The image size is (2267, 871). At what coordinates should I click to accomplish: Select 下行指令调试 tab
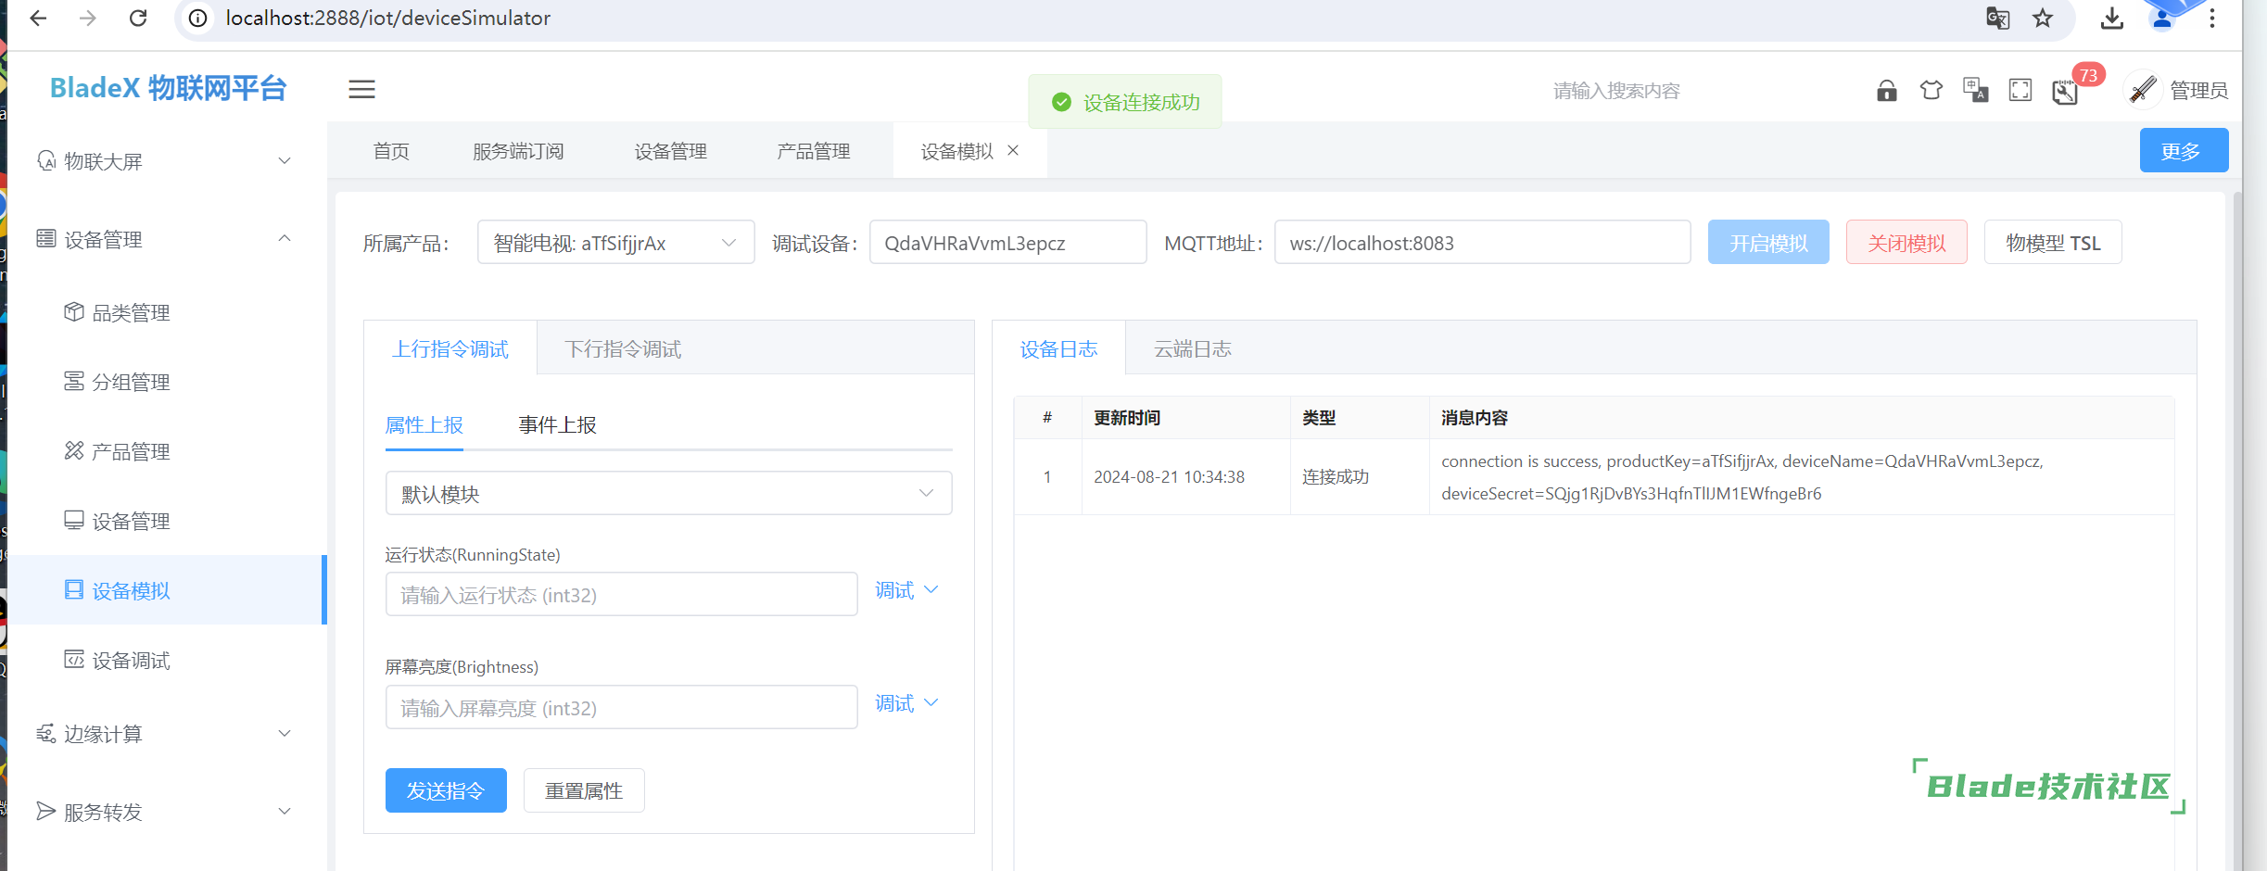pyautogui.click(x=623, y=348)
